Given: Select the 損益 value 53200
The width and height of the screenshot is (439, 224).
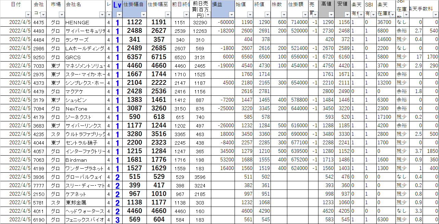Looking at the screenshot, I should click(x=223, y=160).
